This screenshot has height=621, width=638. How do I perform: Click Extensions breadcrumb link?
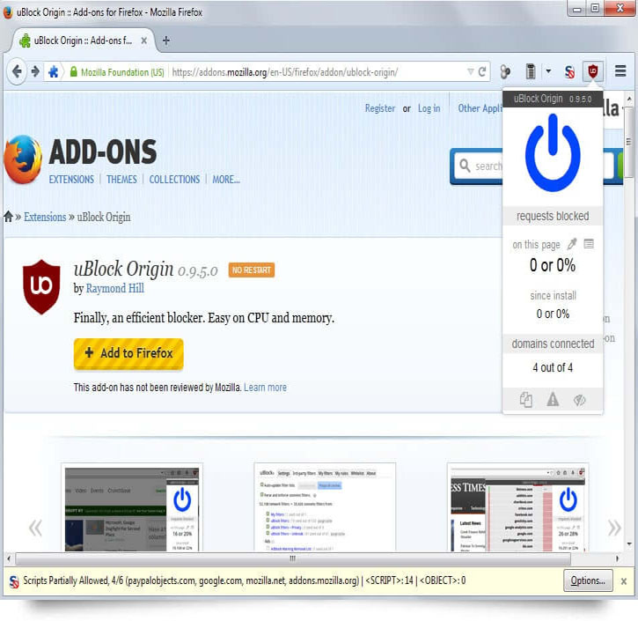pyautogui.click(x=45, y=217)
